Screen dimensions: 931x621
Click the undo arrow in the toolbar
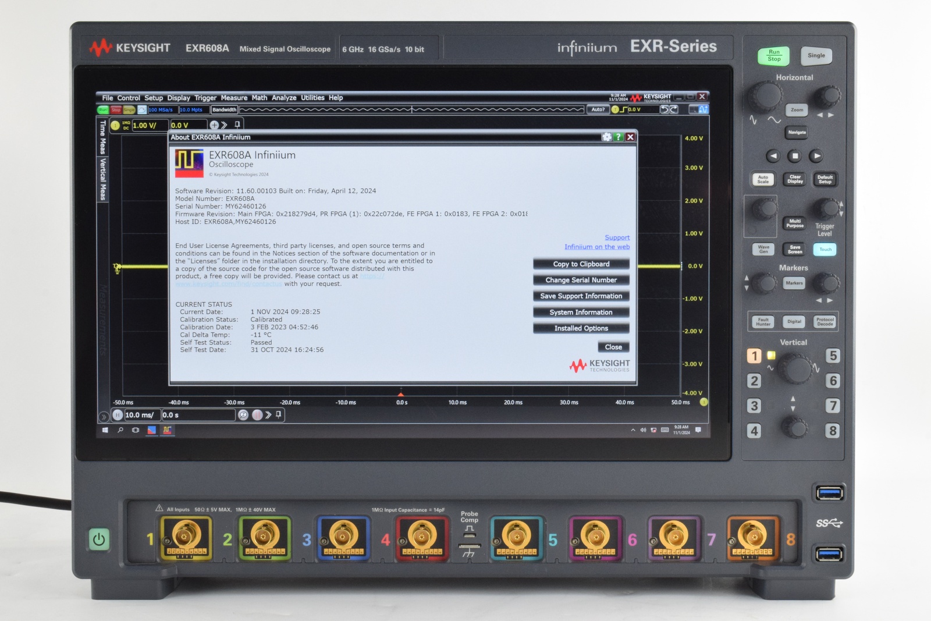pos(664,109)
